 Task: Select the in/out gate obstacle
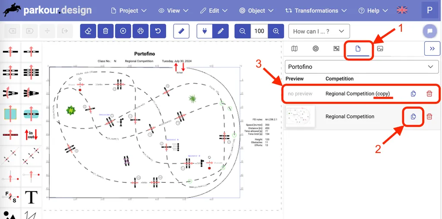tap(32, 135)
